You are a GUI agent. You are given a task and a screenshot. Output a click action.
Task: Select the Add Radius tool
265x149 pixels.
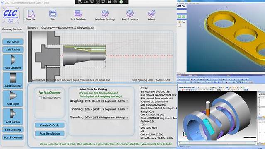pos(13,116)
